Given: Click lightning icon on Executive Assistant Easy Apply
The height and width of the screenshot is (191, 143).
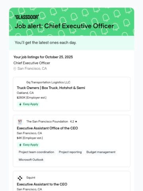Looking at the screenshot, I should 20,145.
